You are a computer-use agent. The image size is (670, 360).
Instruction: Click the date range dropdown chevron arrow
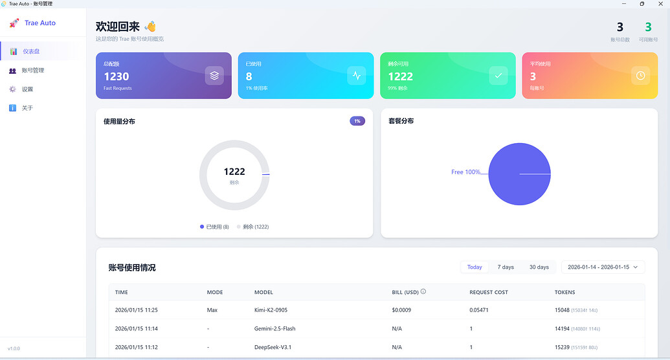[x=636, y=267]
